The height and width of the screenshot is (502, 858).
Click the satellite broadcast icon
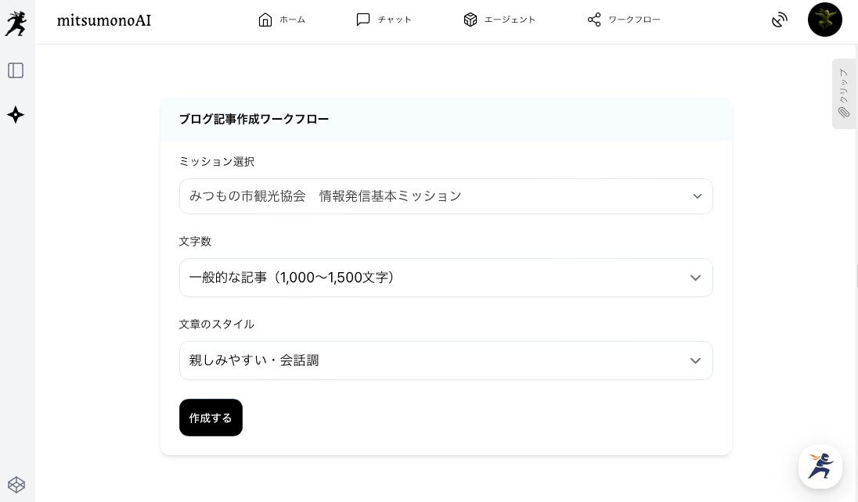[x=779, y=20]
